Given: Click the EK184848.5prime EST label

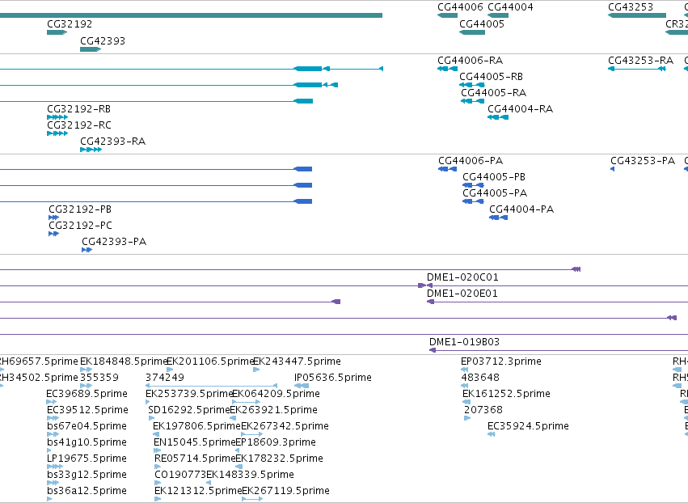Looking at the screenshot, I should pos(124,361).
